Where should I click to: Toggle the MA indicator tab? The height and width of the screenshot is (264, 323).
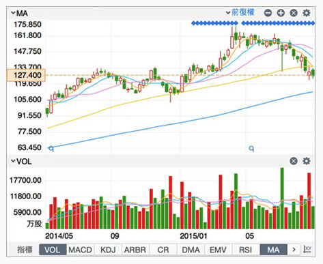pyautogui.click(x=273, y=250)
